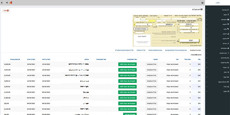
Task: Sort by the lead-currency total column header
Action: click(x=15, y=59)
